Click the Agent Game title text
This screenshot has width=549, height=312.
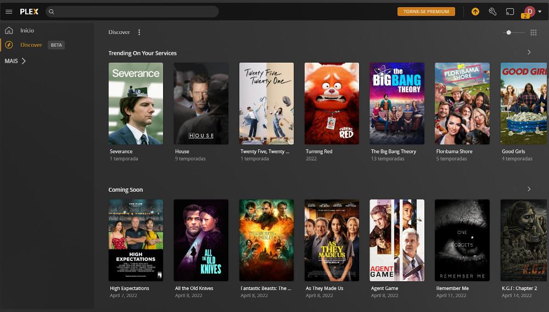(x=384, y=288)
